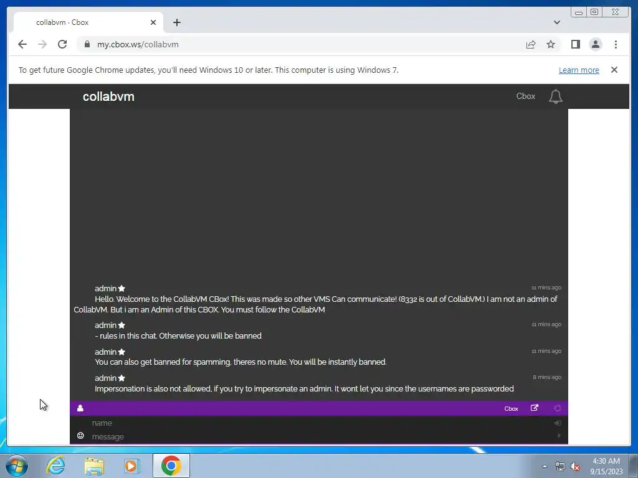The image size is (638, 478).
Task: Send message with the arrow icon
Action: click(x=559, y=436)
